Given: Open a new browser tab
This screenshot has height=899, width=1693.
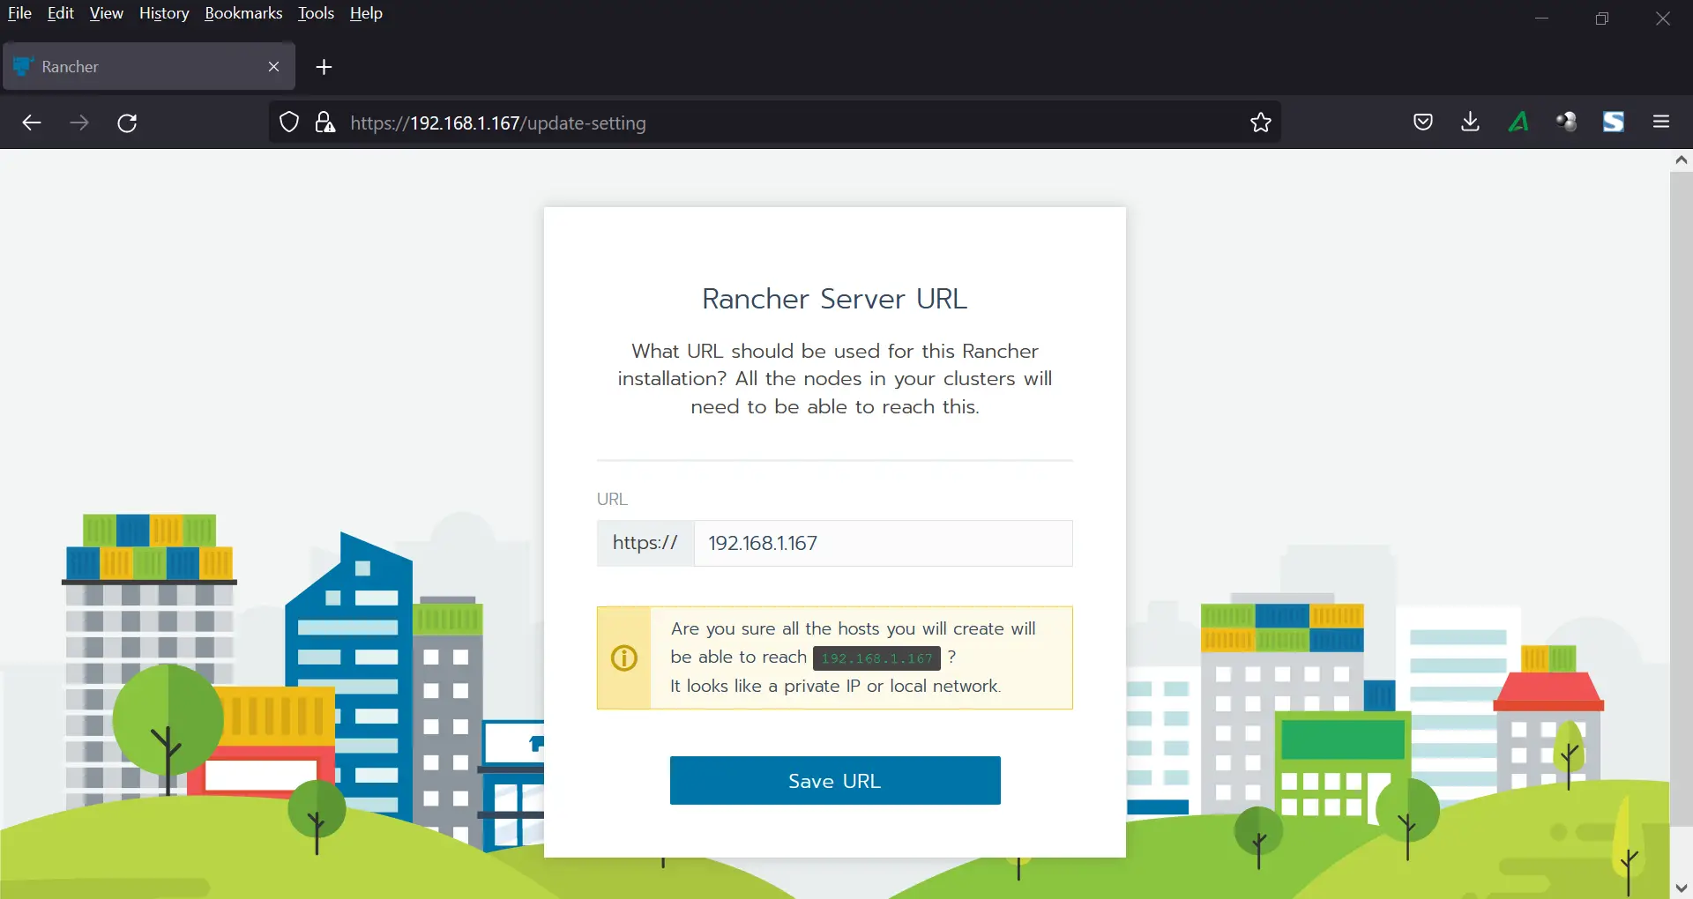Looking at the screenshot, I should click(324, 67).
